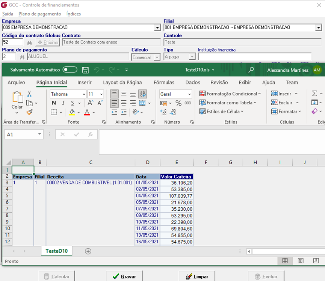Click the horizontal scrollbar left arrow
This screenshot has height=281, width=325.
(249, 251)
